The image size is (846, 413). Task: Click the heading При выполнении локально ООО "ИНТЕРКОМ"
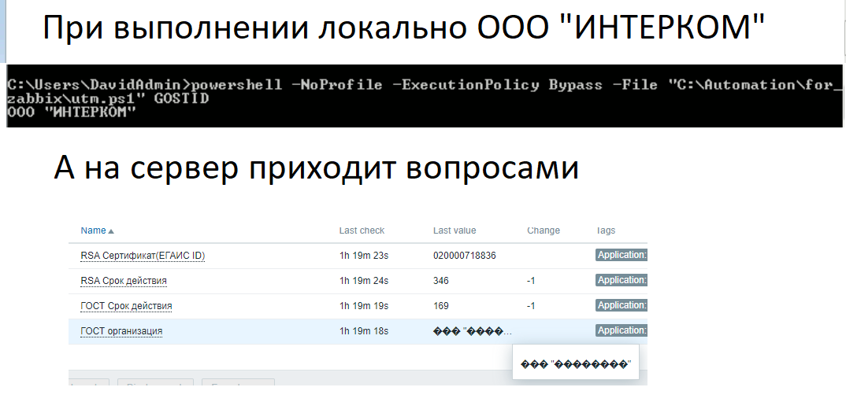[x=403, y=28]
